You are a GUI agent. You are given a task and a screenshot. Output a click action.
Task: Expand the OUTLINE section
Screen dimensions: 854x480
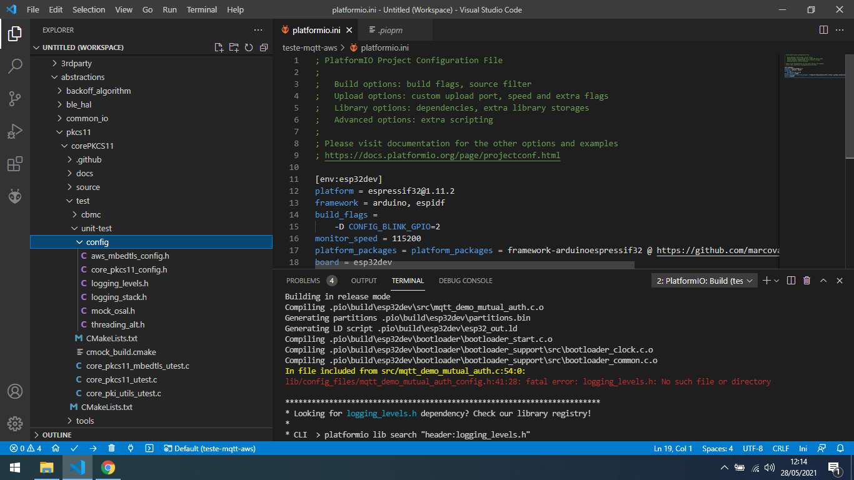tap(151, 434)
